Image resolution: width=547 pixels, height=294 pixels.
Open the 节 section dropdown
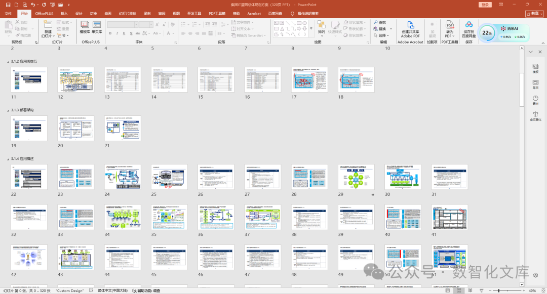[63, 35]
